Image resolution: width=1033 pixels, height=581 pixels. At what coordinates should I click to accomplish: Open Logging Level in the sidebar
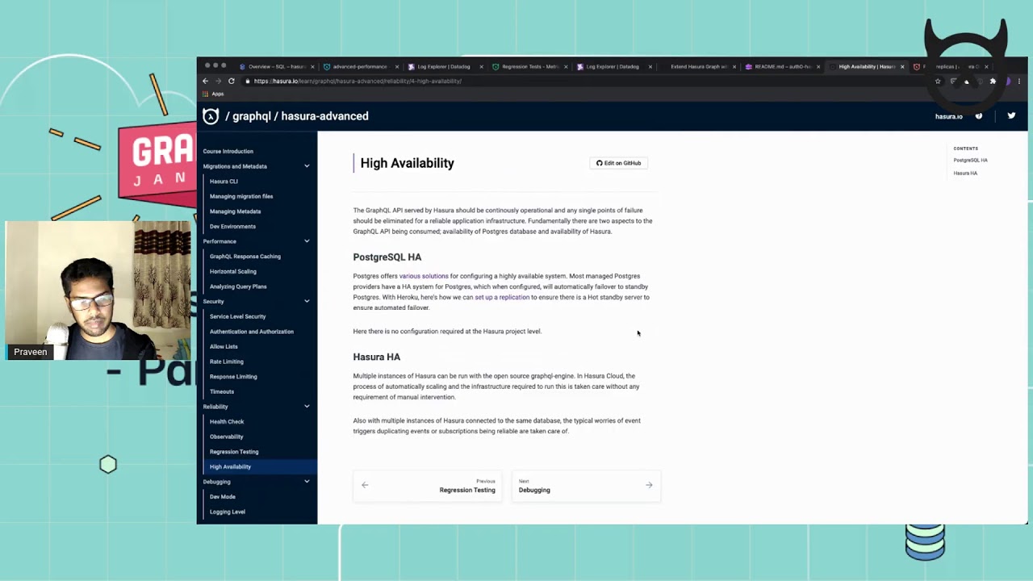point(228,512)
